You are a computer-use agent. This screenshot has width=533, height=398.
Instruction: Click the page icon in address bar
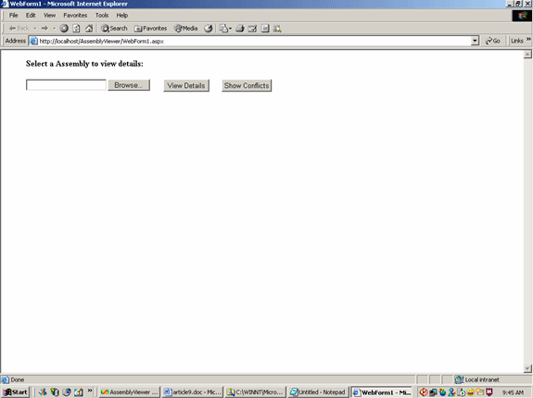(x=33, y=41)
